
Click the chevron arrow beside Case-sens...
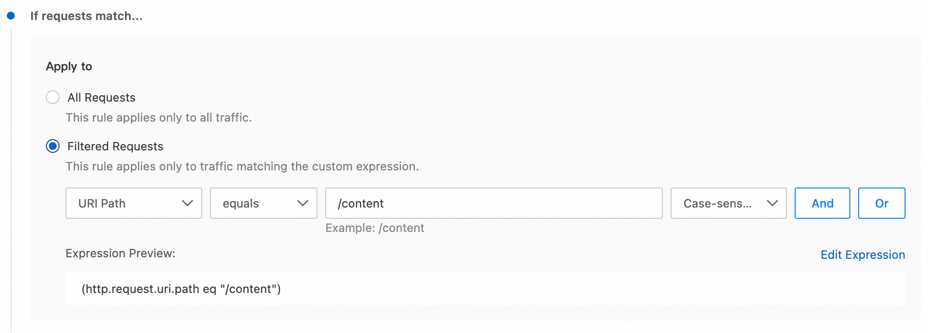click(x=772, y=203)
